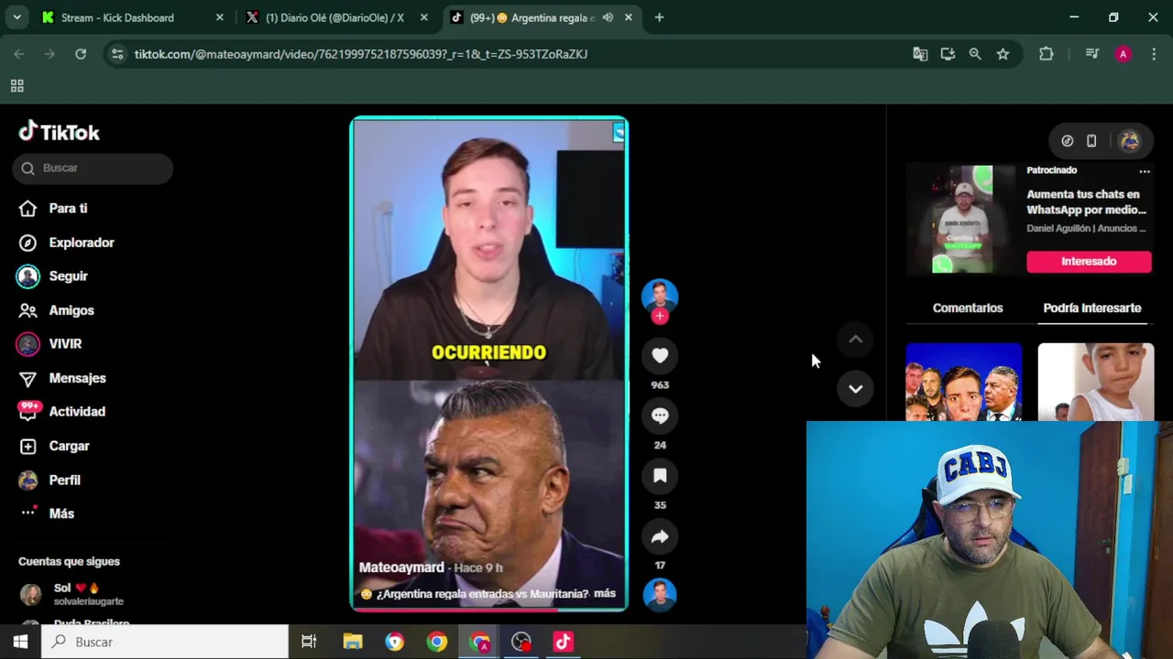
Task: Switch to the Comentarios tab
Action: click(x=968, y=308)
